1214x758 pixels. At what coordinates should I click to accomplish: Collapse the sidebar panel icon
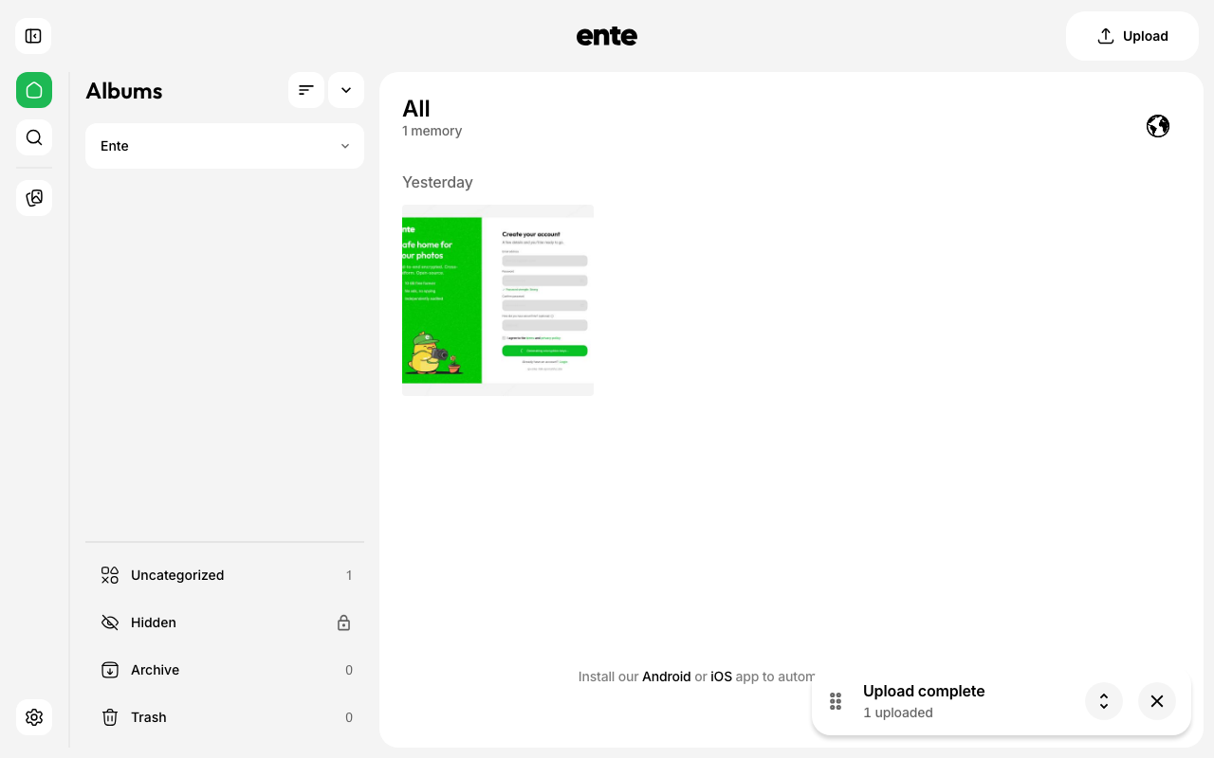point(33,36)
